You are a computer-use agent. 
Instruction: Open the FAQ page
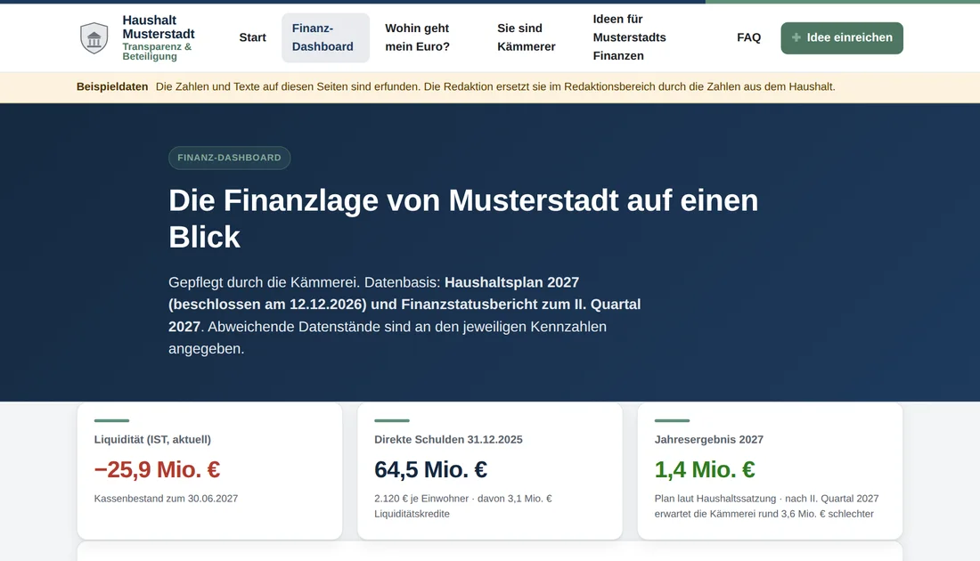click(x=748, y=37)
